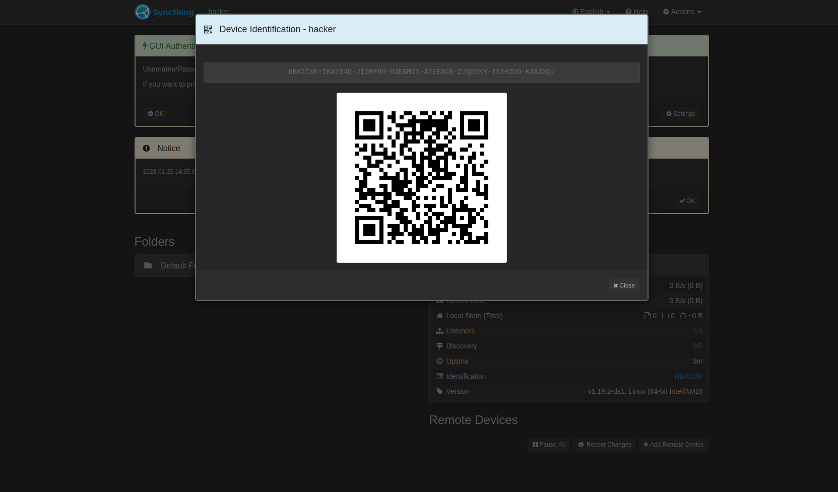Click the Uptime clock icon
Viewport: 838px width, 492px height.
click(439, 361)
